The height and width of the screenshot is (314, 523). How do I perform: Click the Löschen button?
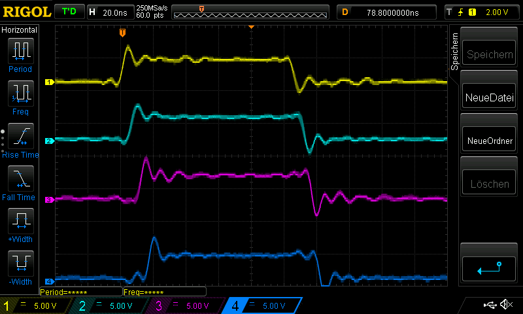489,183
